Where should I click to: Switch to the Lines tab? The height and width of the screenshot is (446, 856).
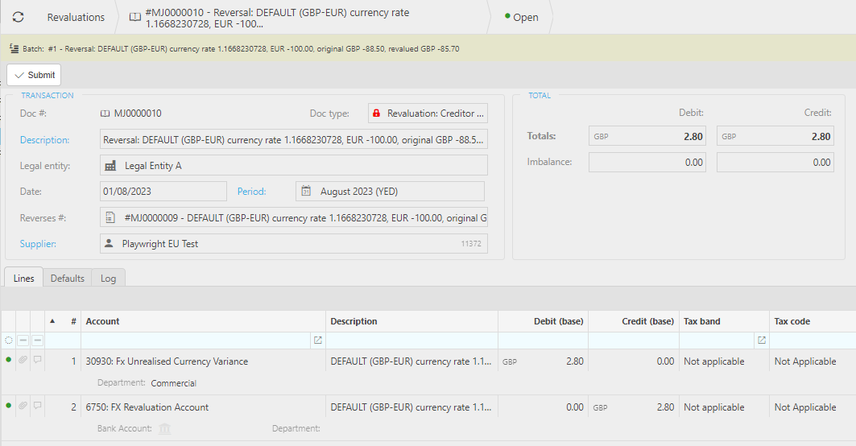click(x=23, y=278)
